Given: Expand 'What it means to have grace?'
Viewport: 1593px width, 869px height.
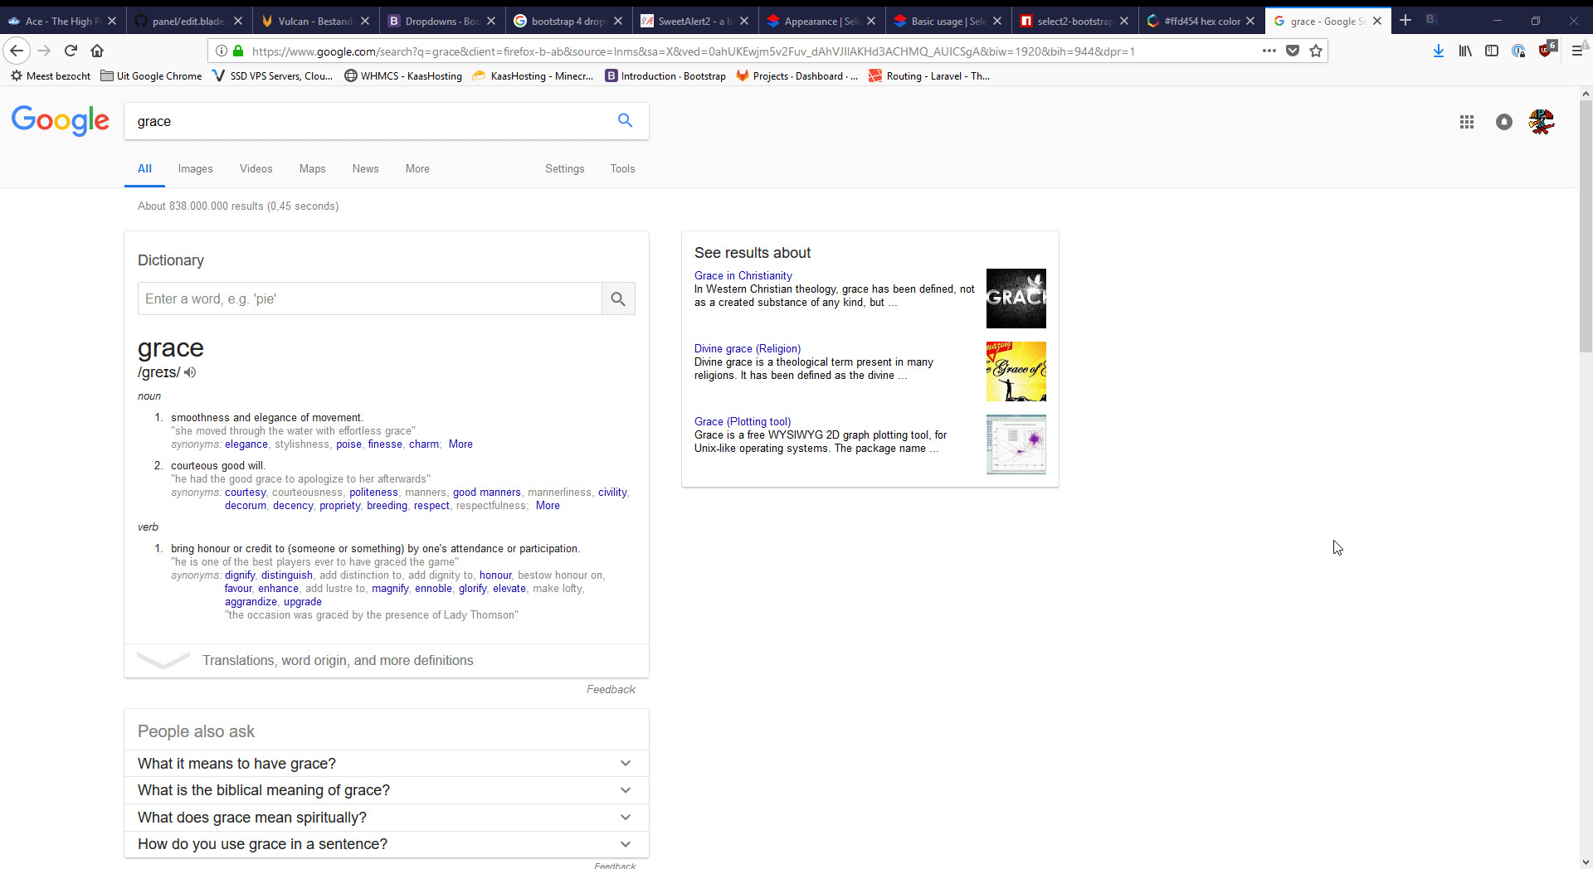Looking at the screenshot, I should point(386,764).
